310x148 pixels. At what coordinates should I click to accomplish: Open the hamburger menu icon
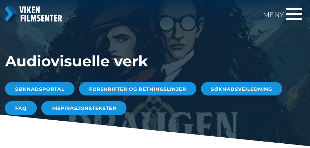point(294,14)
